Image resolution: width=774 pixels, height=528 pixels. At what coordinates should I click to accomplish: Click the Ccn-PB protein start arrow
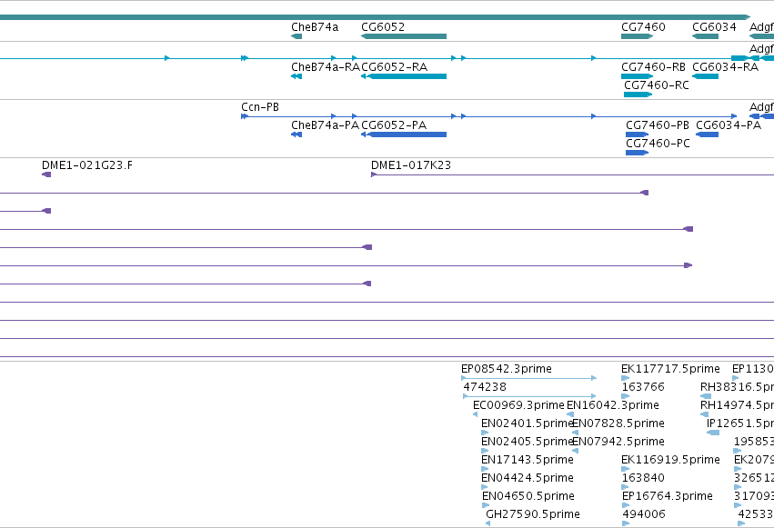click(x=245, y=116)
